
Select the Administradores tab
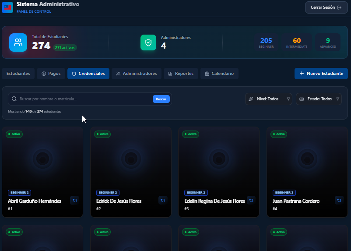pyautogui.click(x=137, y=74)
